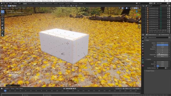Viewport: 171px width, 96px height.
Task: Open the File menu
Action: (4, 3)
